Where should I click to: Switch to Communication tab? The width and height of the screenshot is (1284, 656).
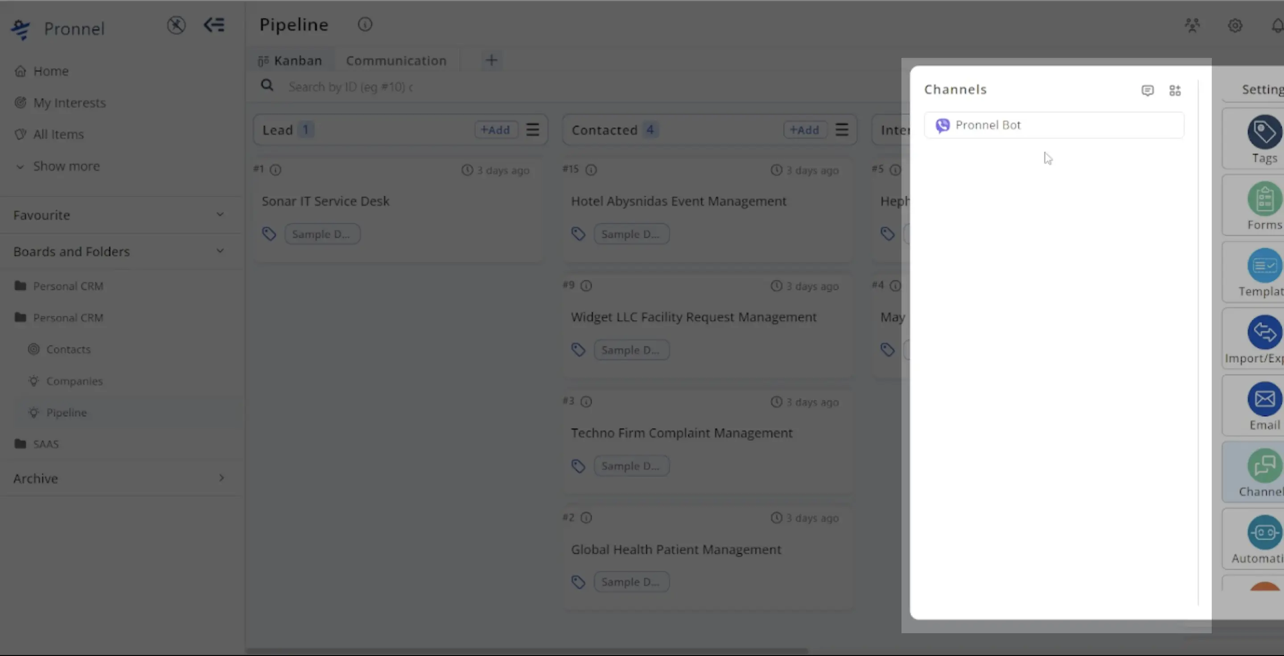[x=396, y=61]
